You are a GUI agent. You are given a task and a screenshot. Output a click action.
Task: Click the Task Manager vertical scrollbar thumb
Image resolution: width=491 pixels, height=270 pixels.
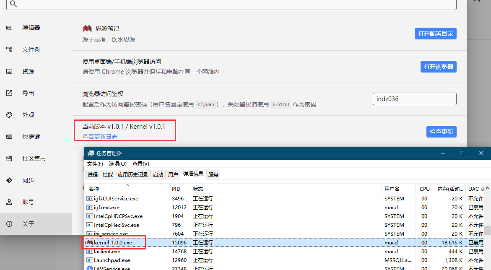[x=488, y=230]
